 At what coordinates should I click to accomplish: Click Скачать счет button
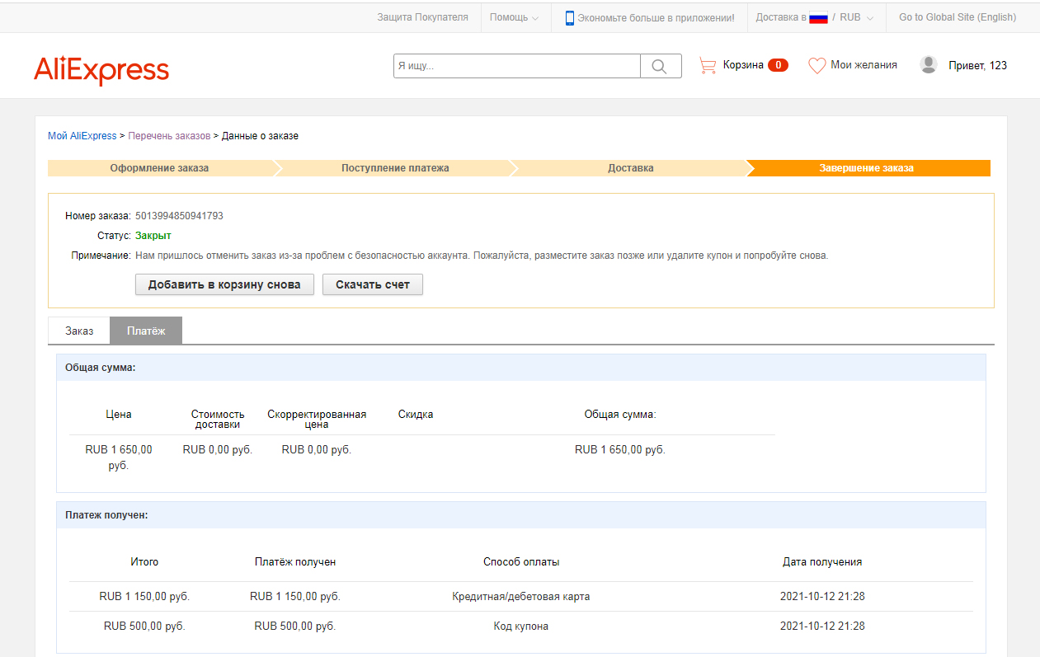[373, 284]
